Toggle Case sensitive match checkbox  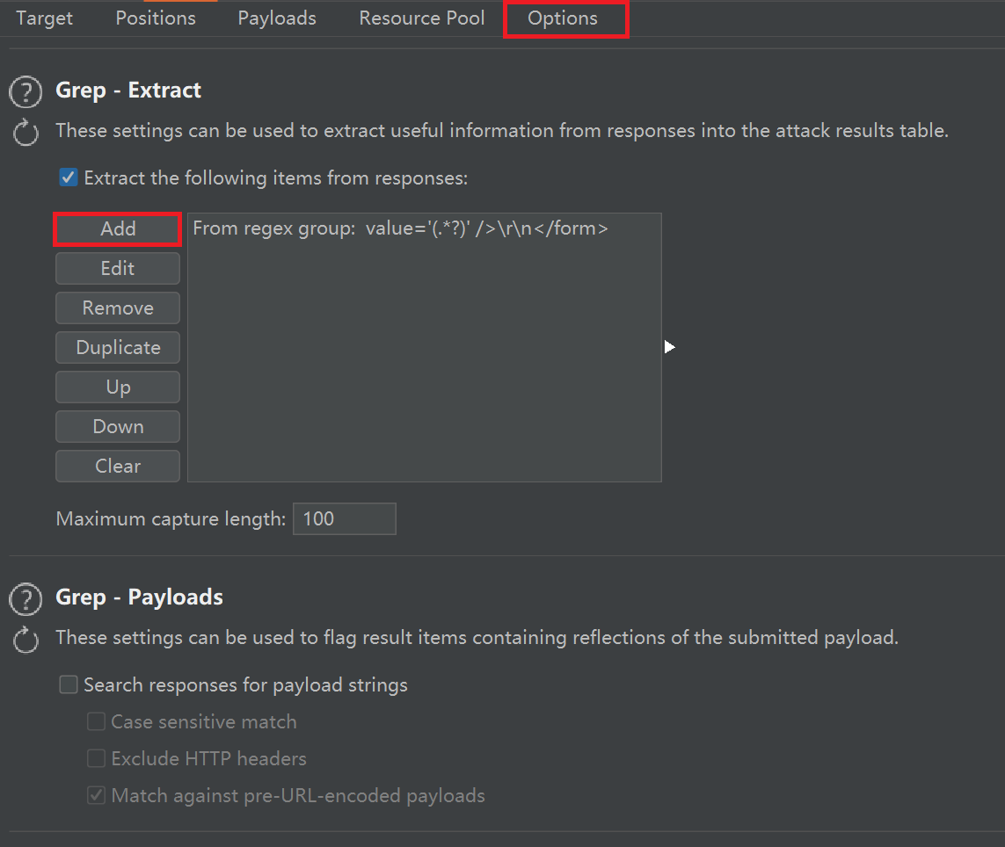[x=96, y=722]
